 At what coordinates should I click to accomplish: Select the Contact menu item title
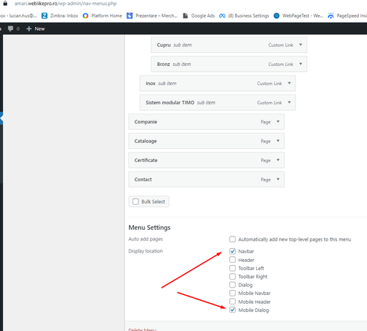point(143,179)
